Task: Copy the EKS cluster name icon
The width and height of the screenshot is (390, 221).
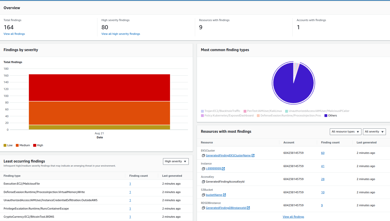Action: [203, 156]
